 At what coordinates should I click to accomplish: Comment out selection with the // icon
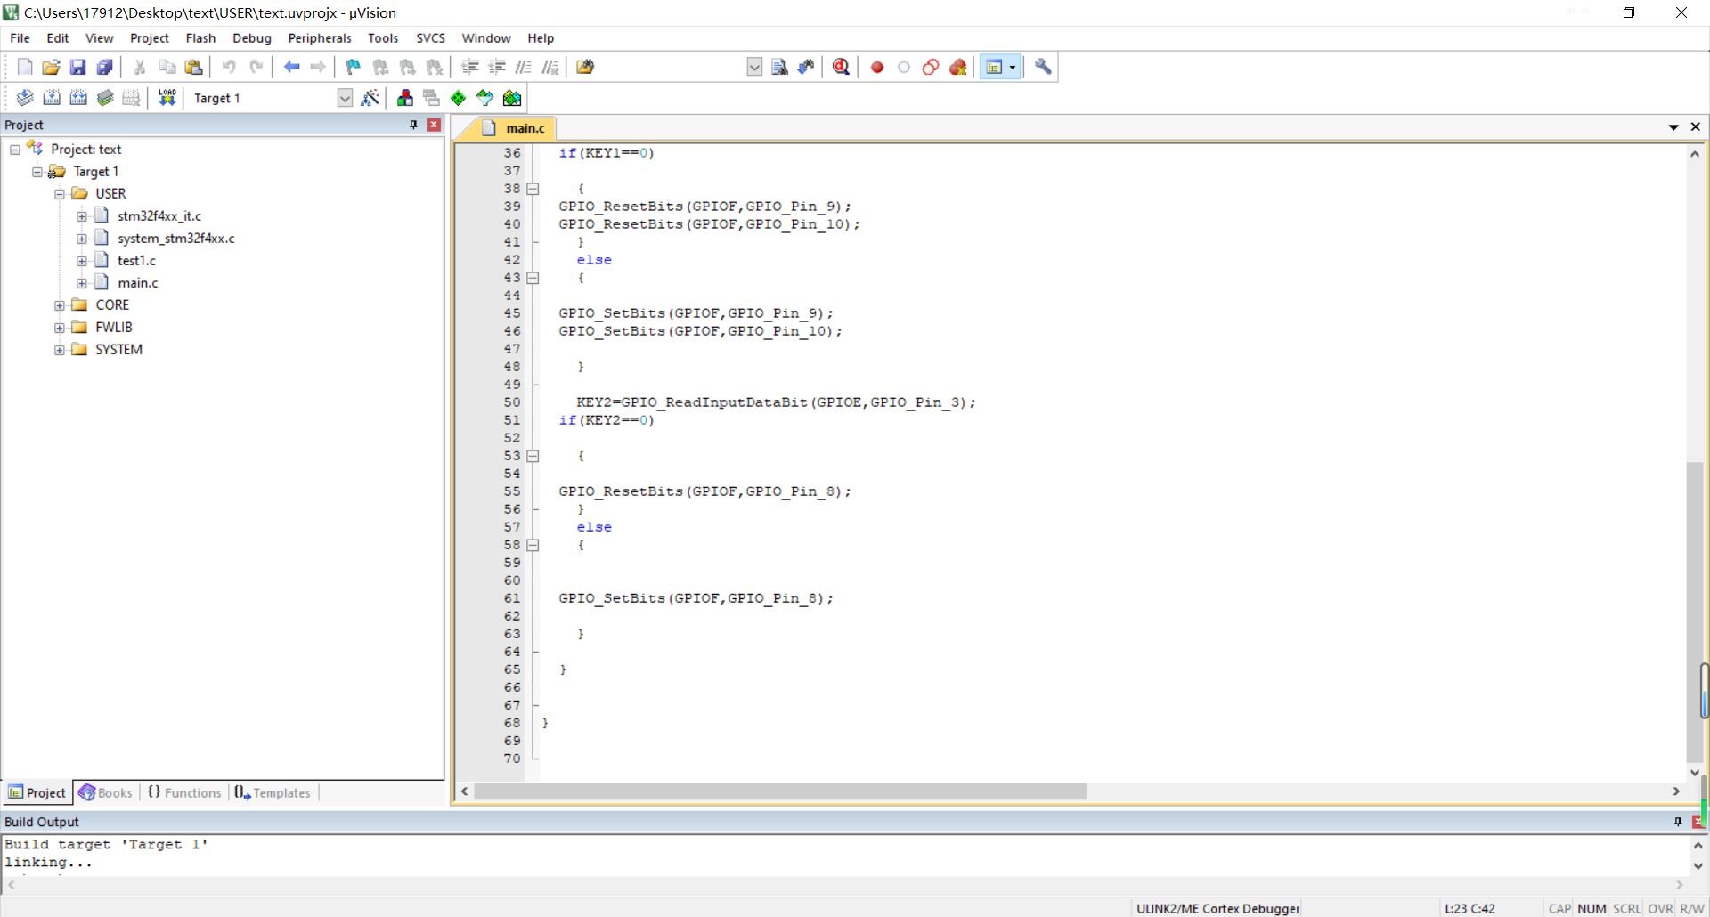click(x=524, y=67)
